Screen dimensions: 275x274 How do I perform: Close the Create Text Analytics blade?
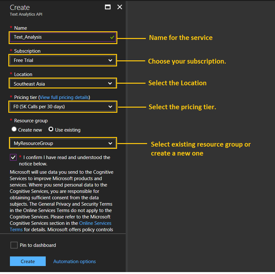click(x=120, y=7)
